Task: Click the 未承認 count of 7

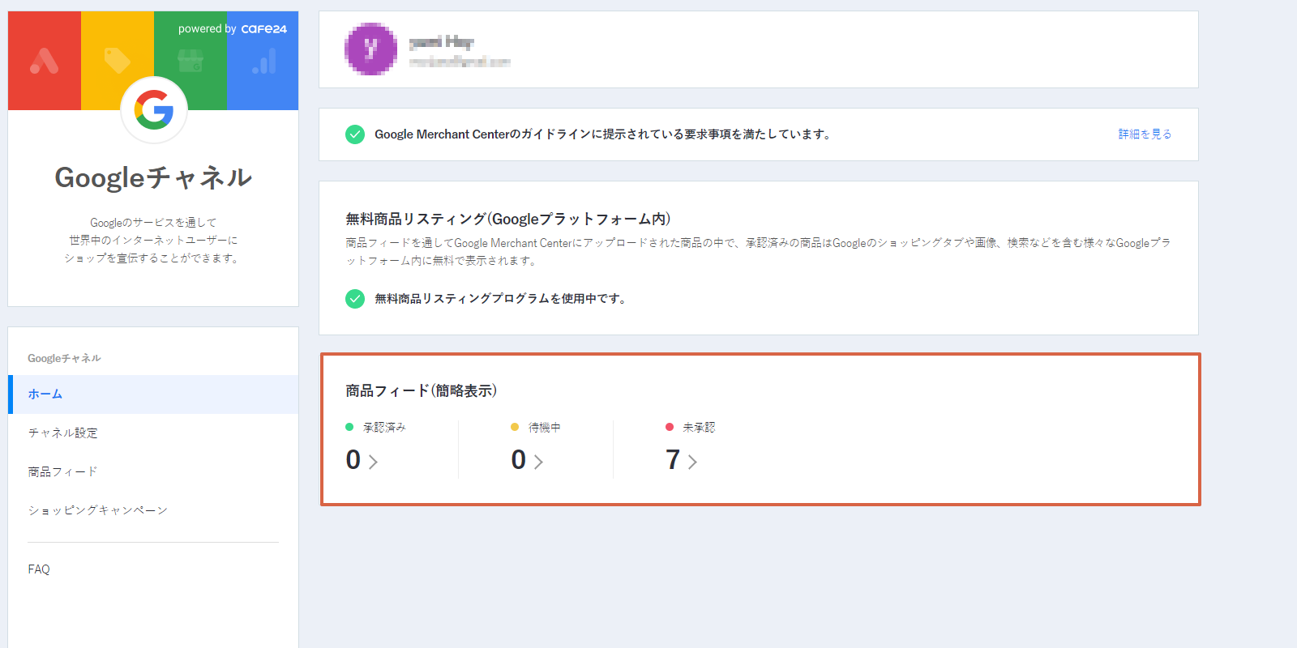Action: click(673, 460)
